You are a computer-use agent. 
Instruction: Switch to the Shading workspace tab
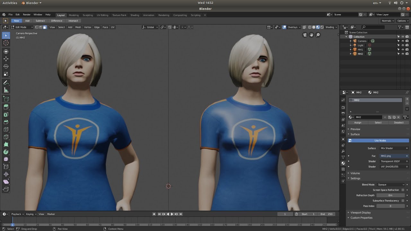tap(135, 15)
